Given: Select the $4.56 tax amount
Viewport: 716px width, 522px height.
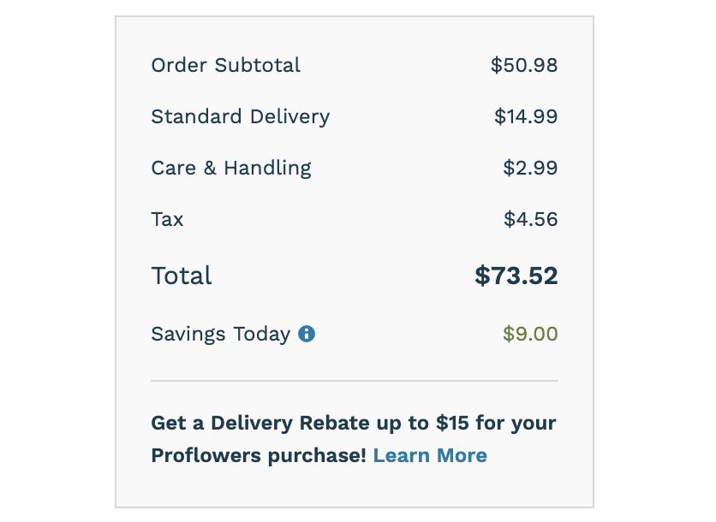Looking at the screenshot, I should (x=531, y=219).
